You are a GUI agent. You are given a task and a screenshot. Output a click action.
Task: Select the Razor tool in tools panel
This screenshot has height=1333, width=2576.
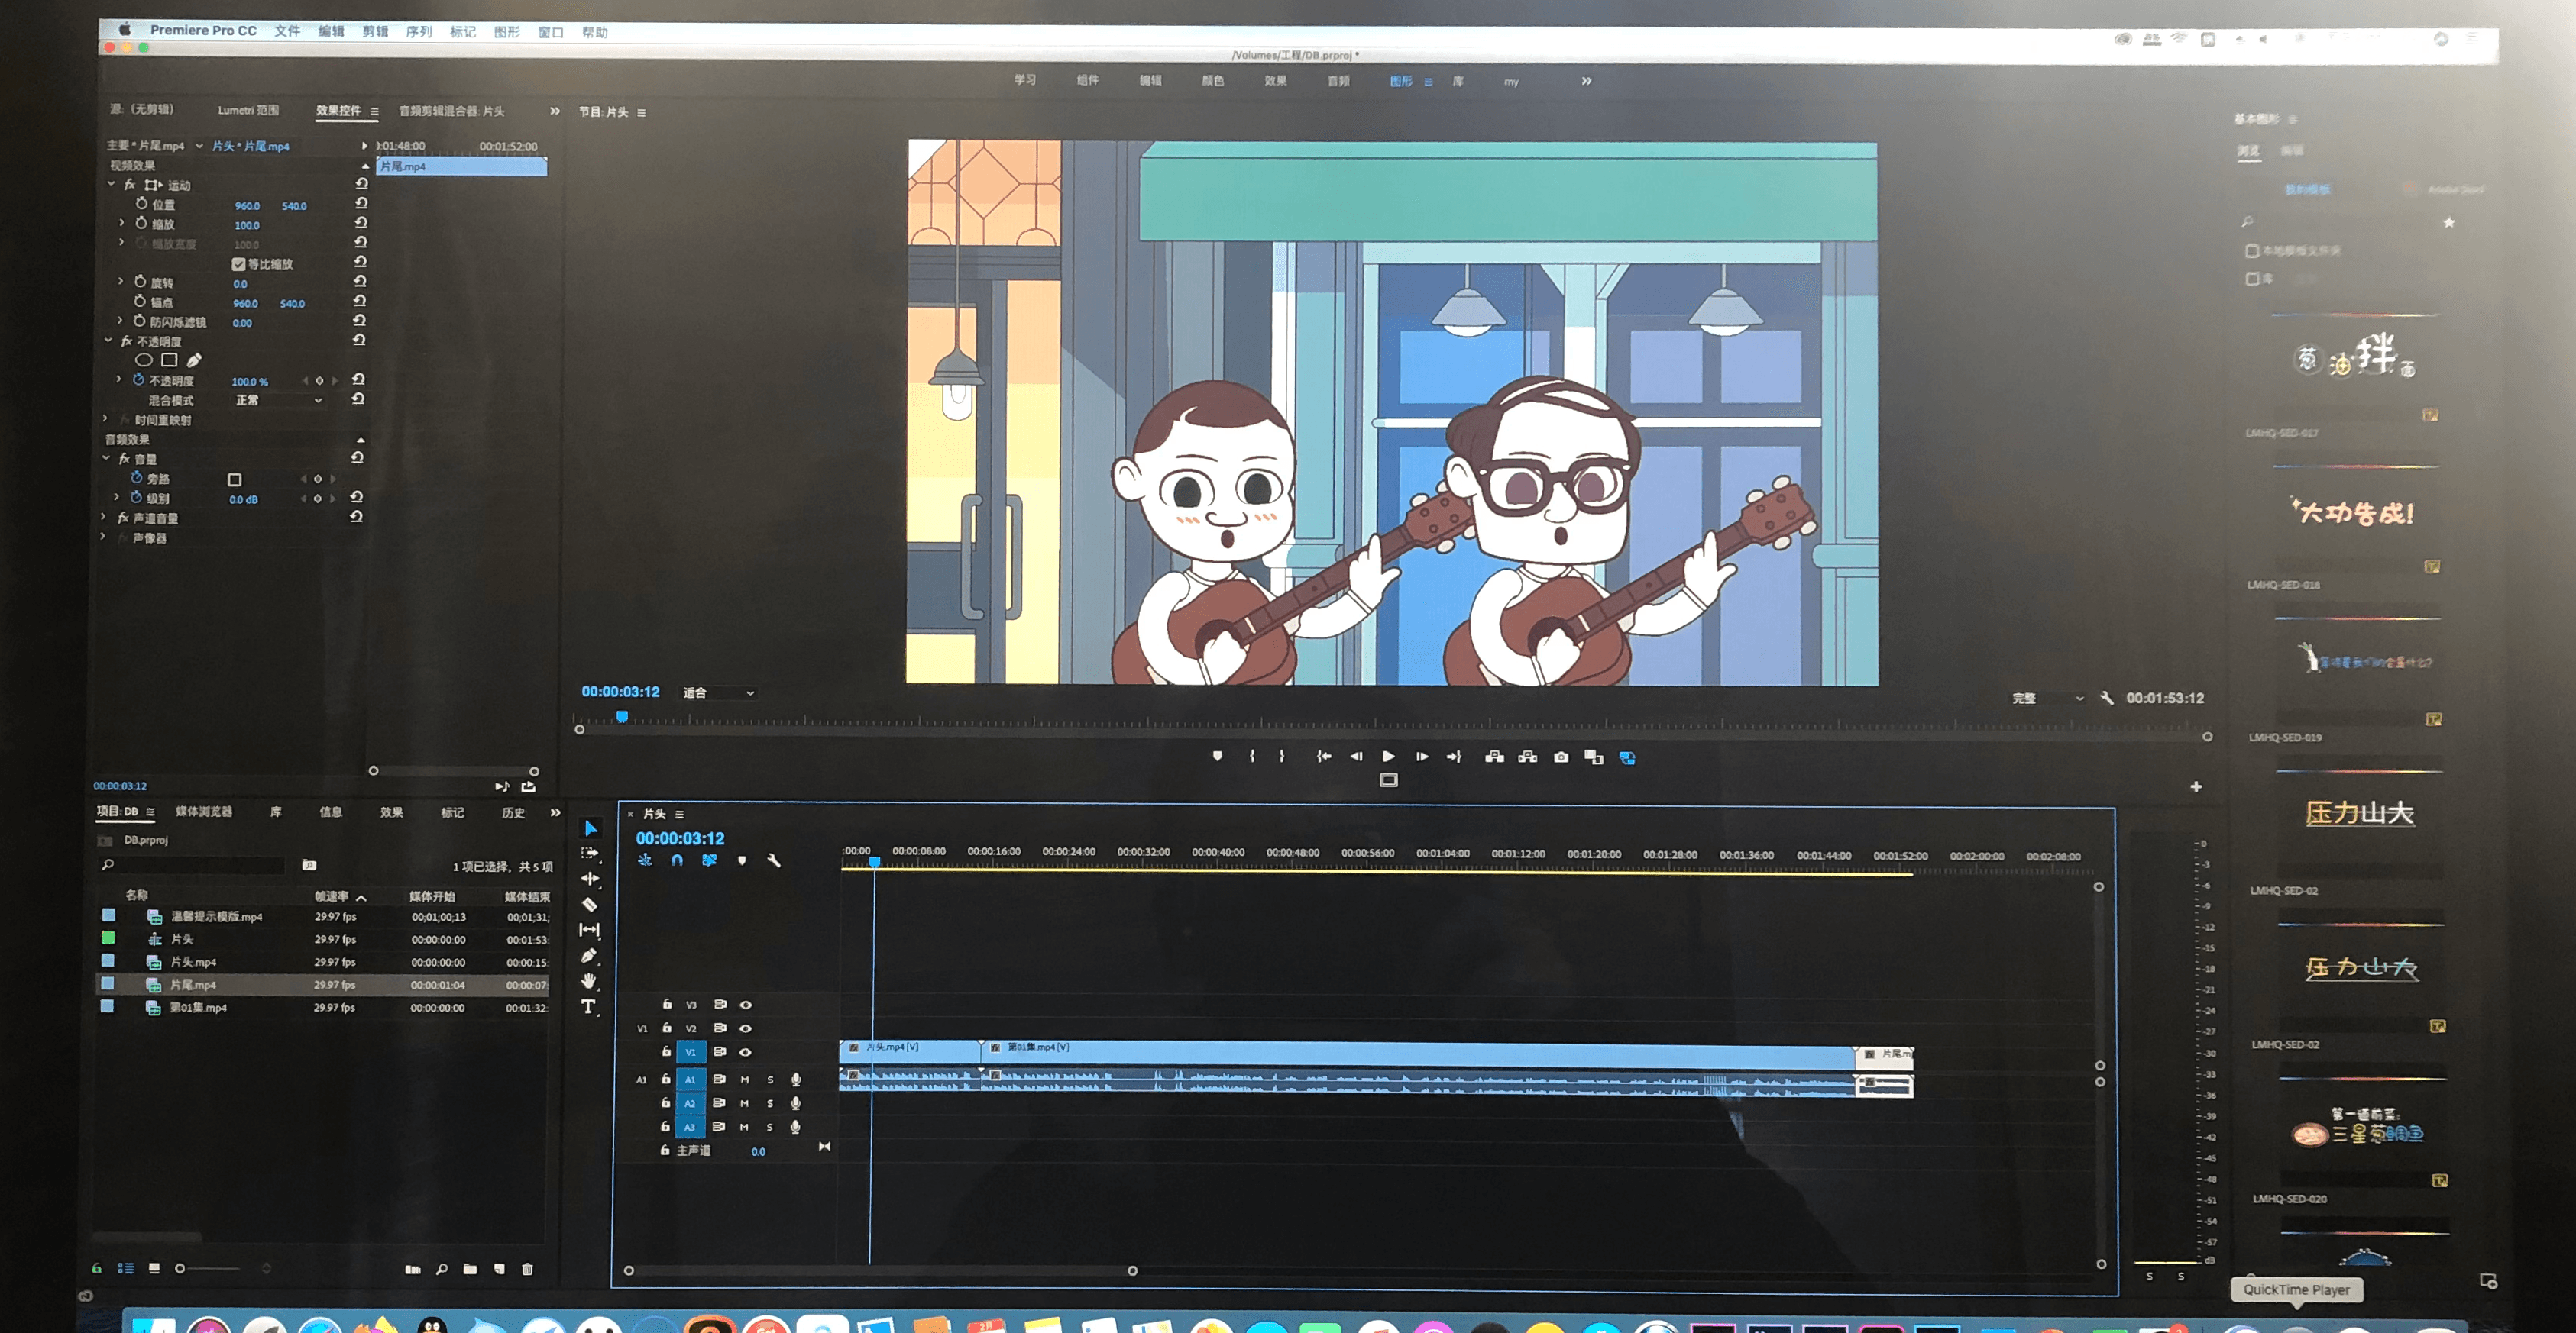tap(590, 905)
